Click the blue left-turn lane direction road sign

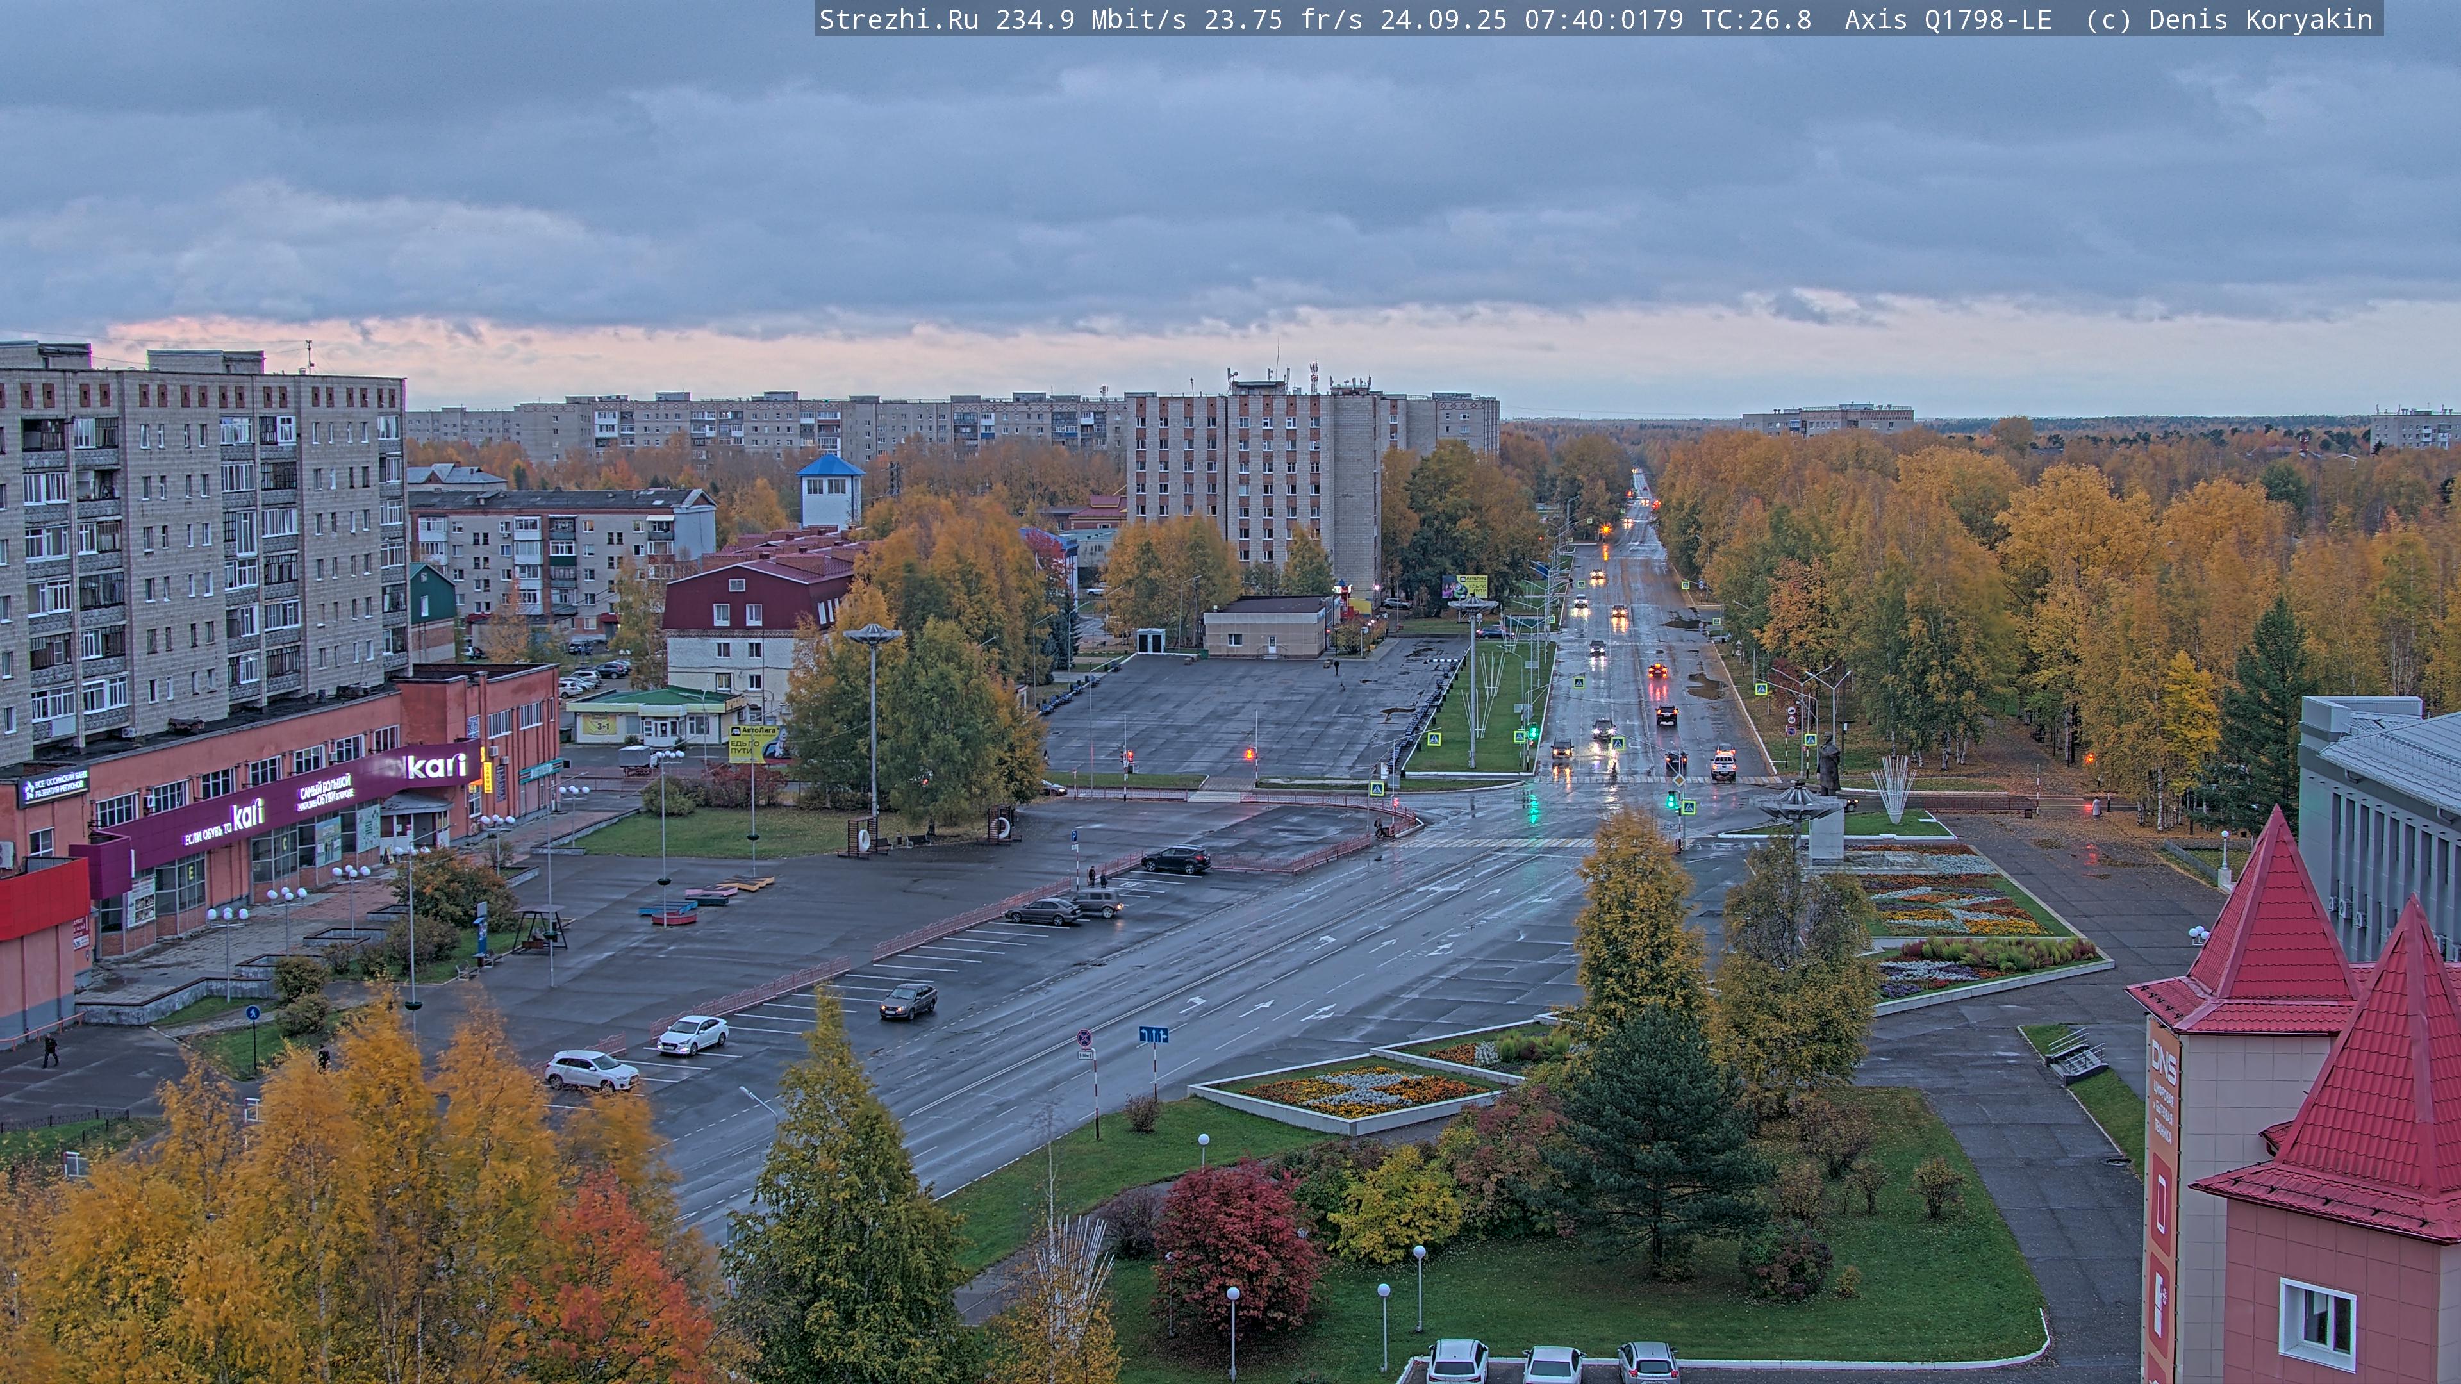[1153, 1034]
